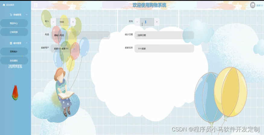Open the 统计日期 date picker field
The width and height of the screenshot is (264, 135).
[x=164, y=35]
